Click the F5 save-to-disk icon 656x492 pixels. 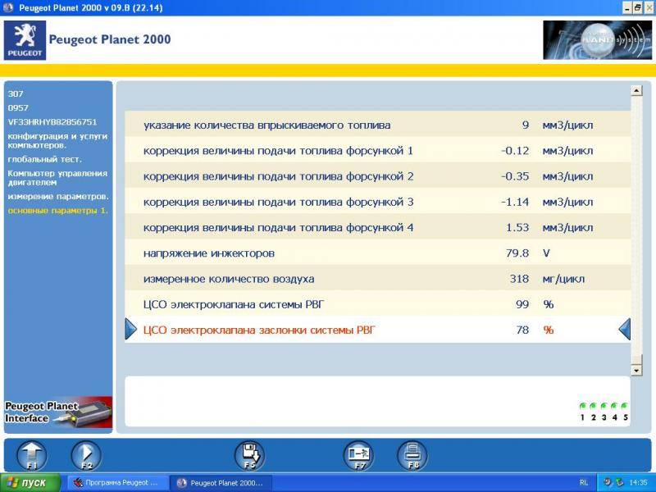249,454
